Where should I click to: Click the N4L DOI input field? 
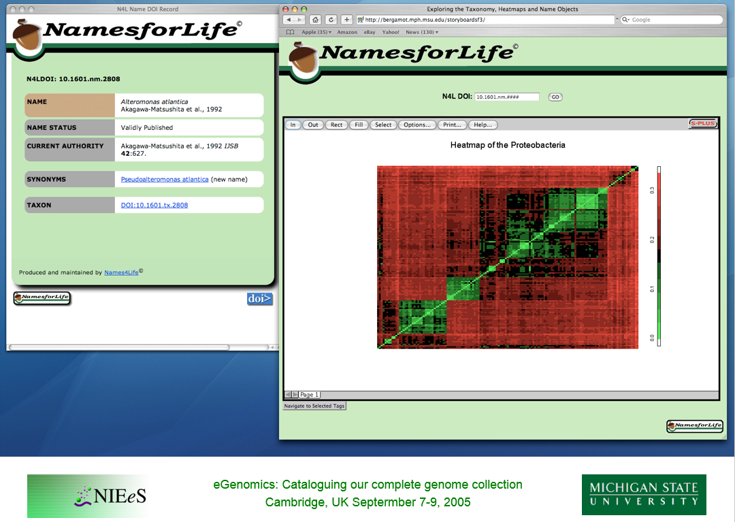click(506, 97)
